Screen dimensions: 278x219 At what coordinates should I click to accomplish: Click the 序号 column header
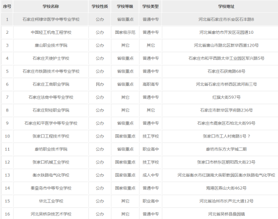point(7,7)
